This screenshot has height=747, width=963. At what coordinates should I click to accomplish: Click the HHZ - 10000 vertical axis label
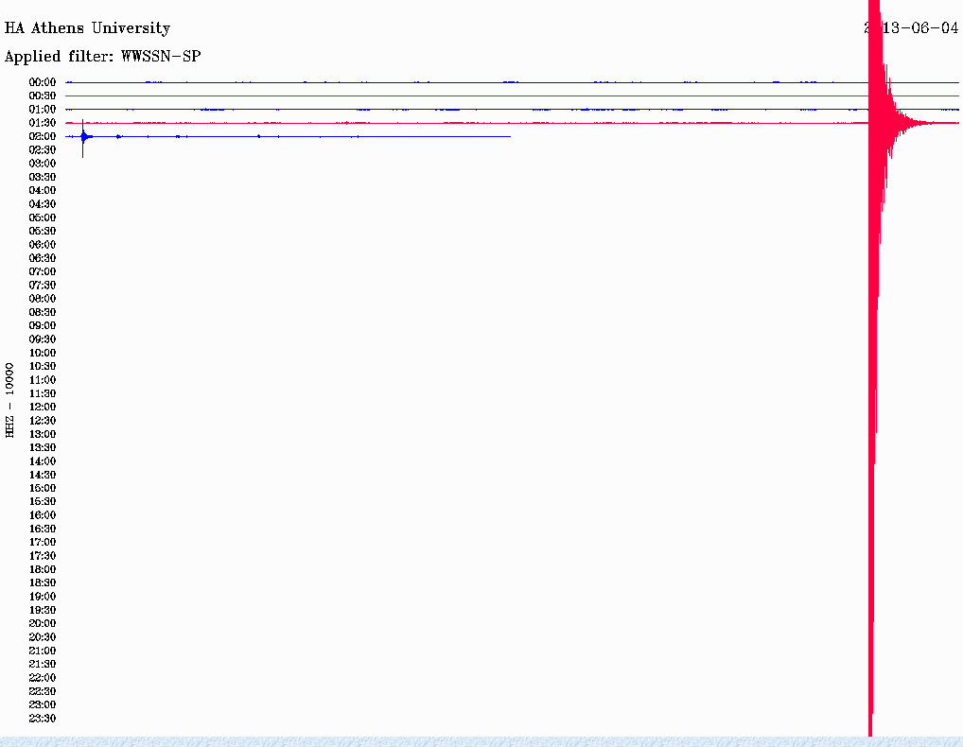tap(10, 399)
